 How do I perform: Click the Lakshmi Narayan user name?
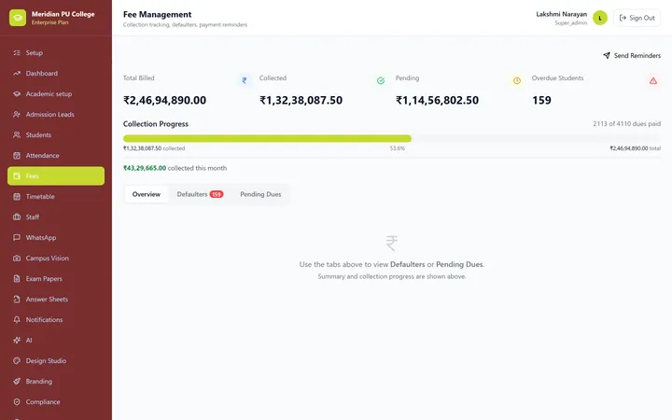(562, 14)
